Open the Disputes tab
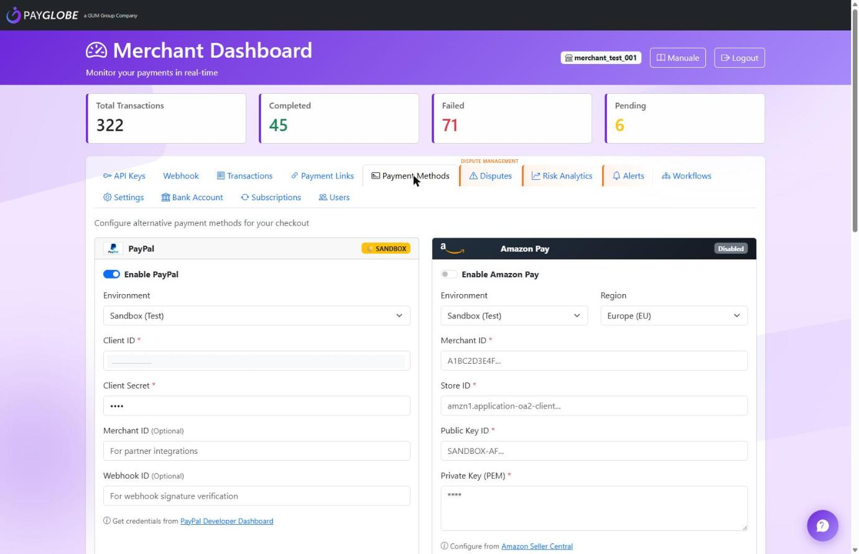This screenshot has width=859, height=554. [490, 176]
